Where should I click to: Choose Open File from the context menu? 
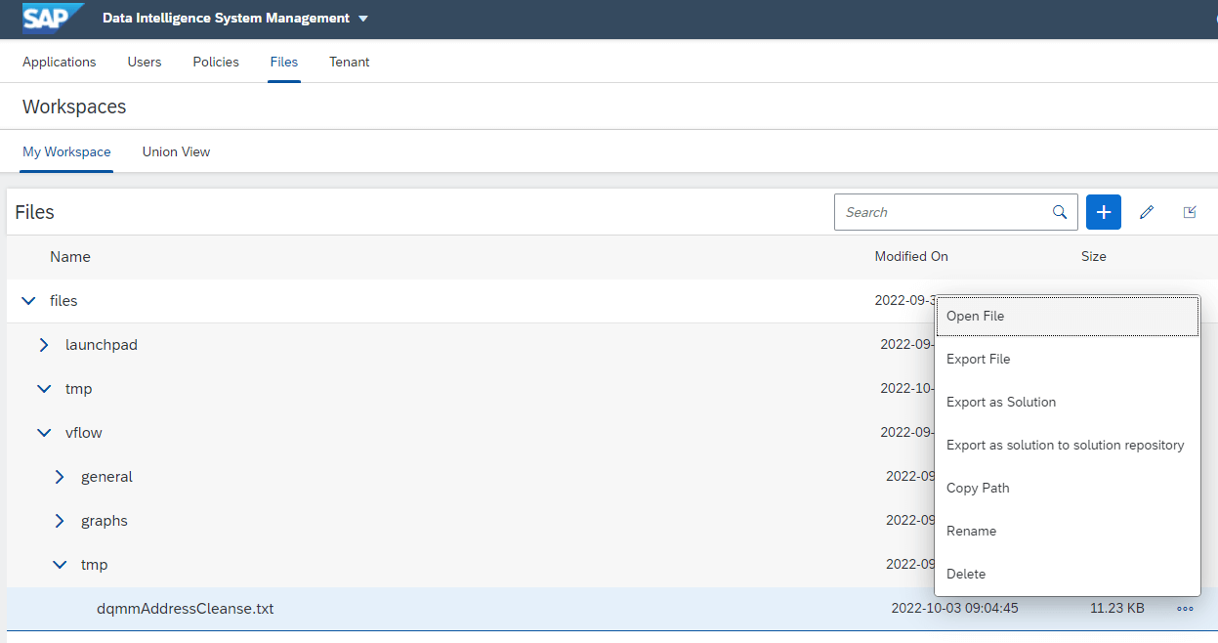pyautogui.click(x=1067, y=316)
